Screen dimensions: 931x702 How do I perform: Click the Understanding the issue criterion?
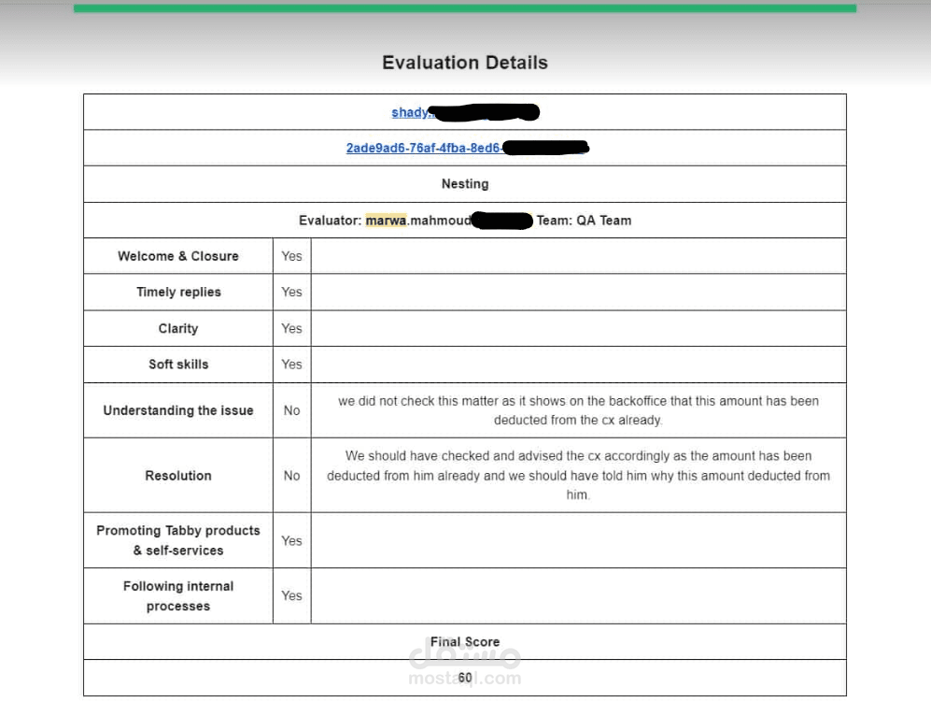coord(178,410)
